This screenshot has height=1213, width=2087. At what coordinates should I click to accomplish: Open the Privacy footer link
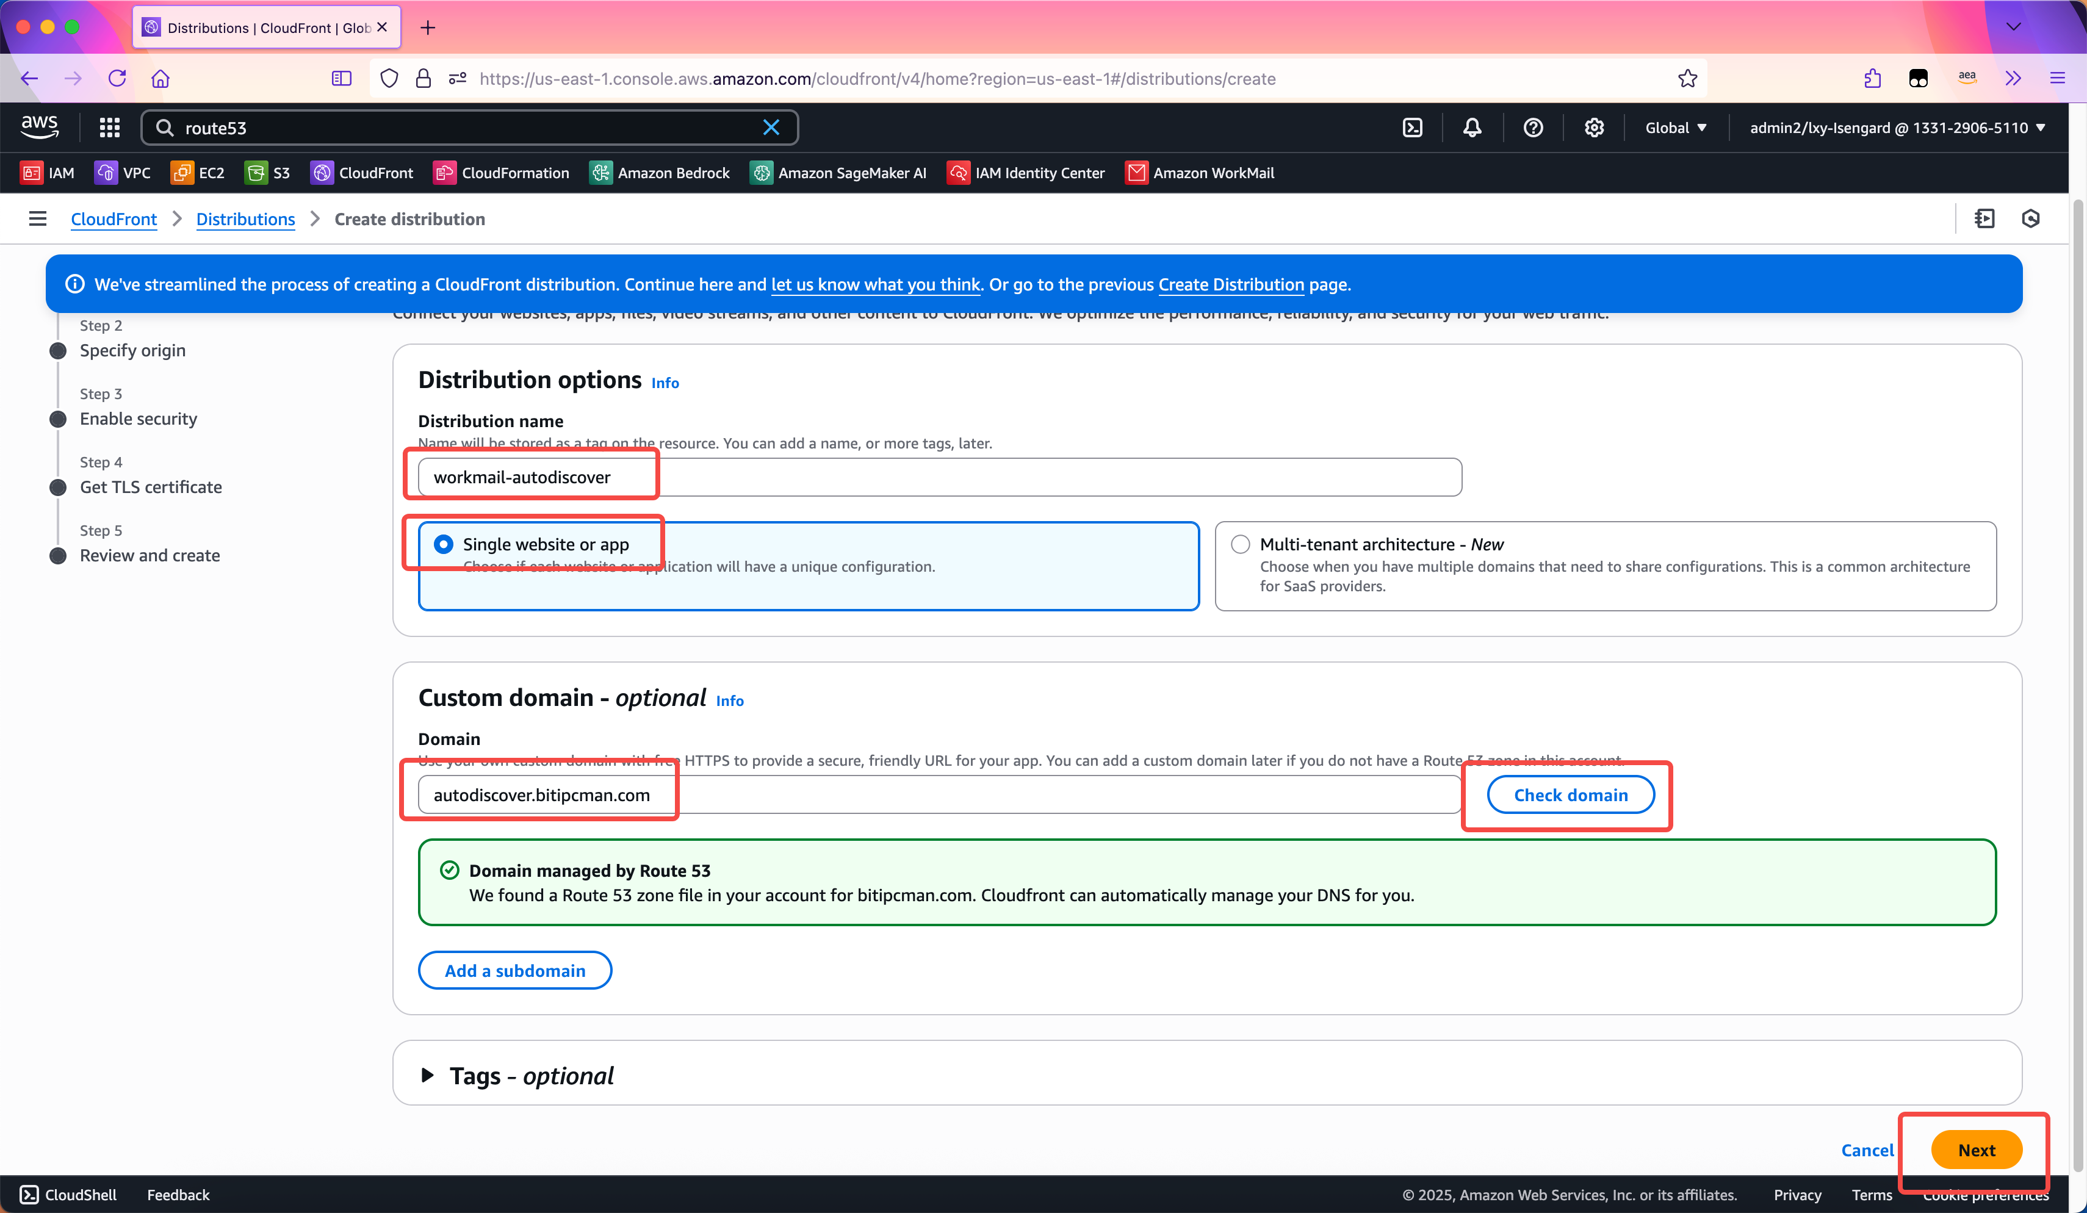click(1797, 1195)
